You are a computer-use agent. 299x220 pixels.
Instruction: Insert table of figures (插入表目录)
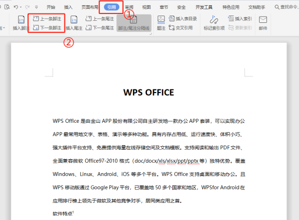[x=183, y=19]
